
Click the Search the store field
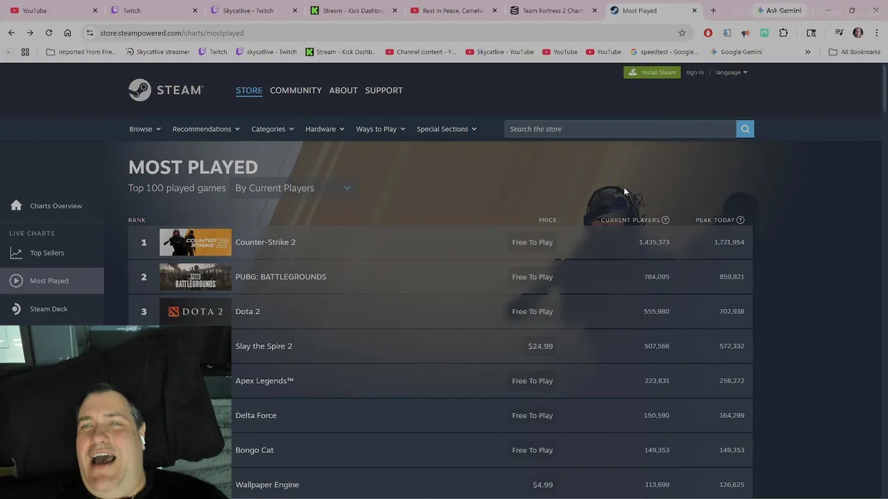[620, 129]
